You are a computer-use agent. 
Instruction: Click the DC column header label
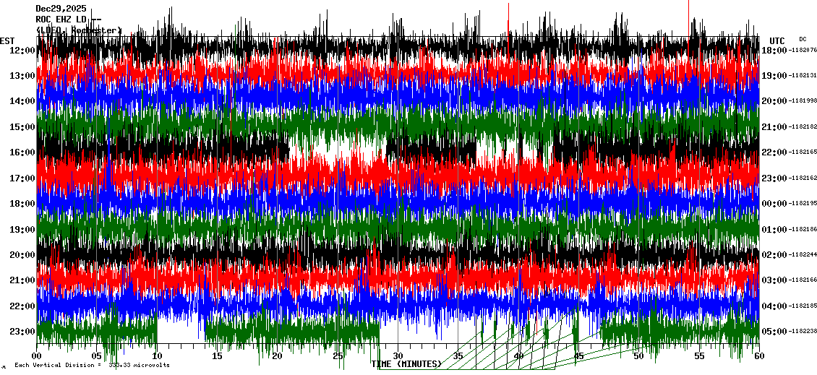(803, 39)
